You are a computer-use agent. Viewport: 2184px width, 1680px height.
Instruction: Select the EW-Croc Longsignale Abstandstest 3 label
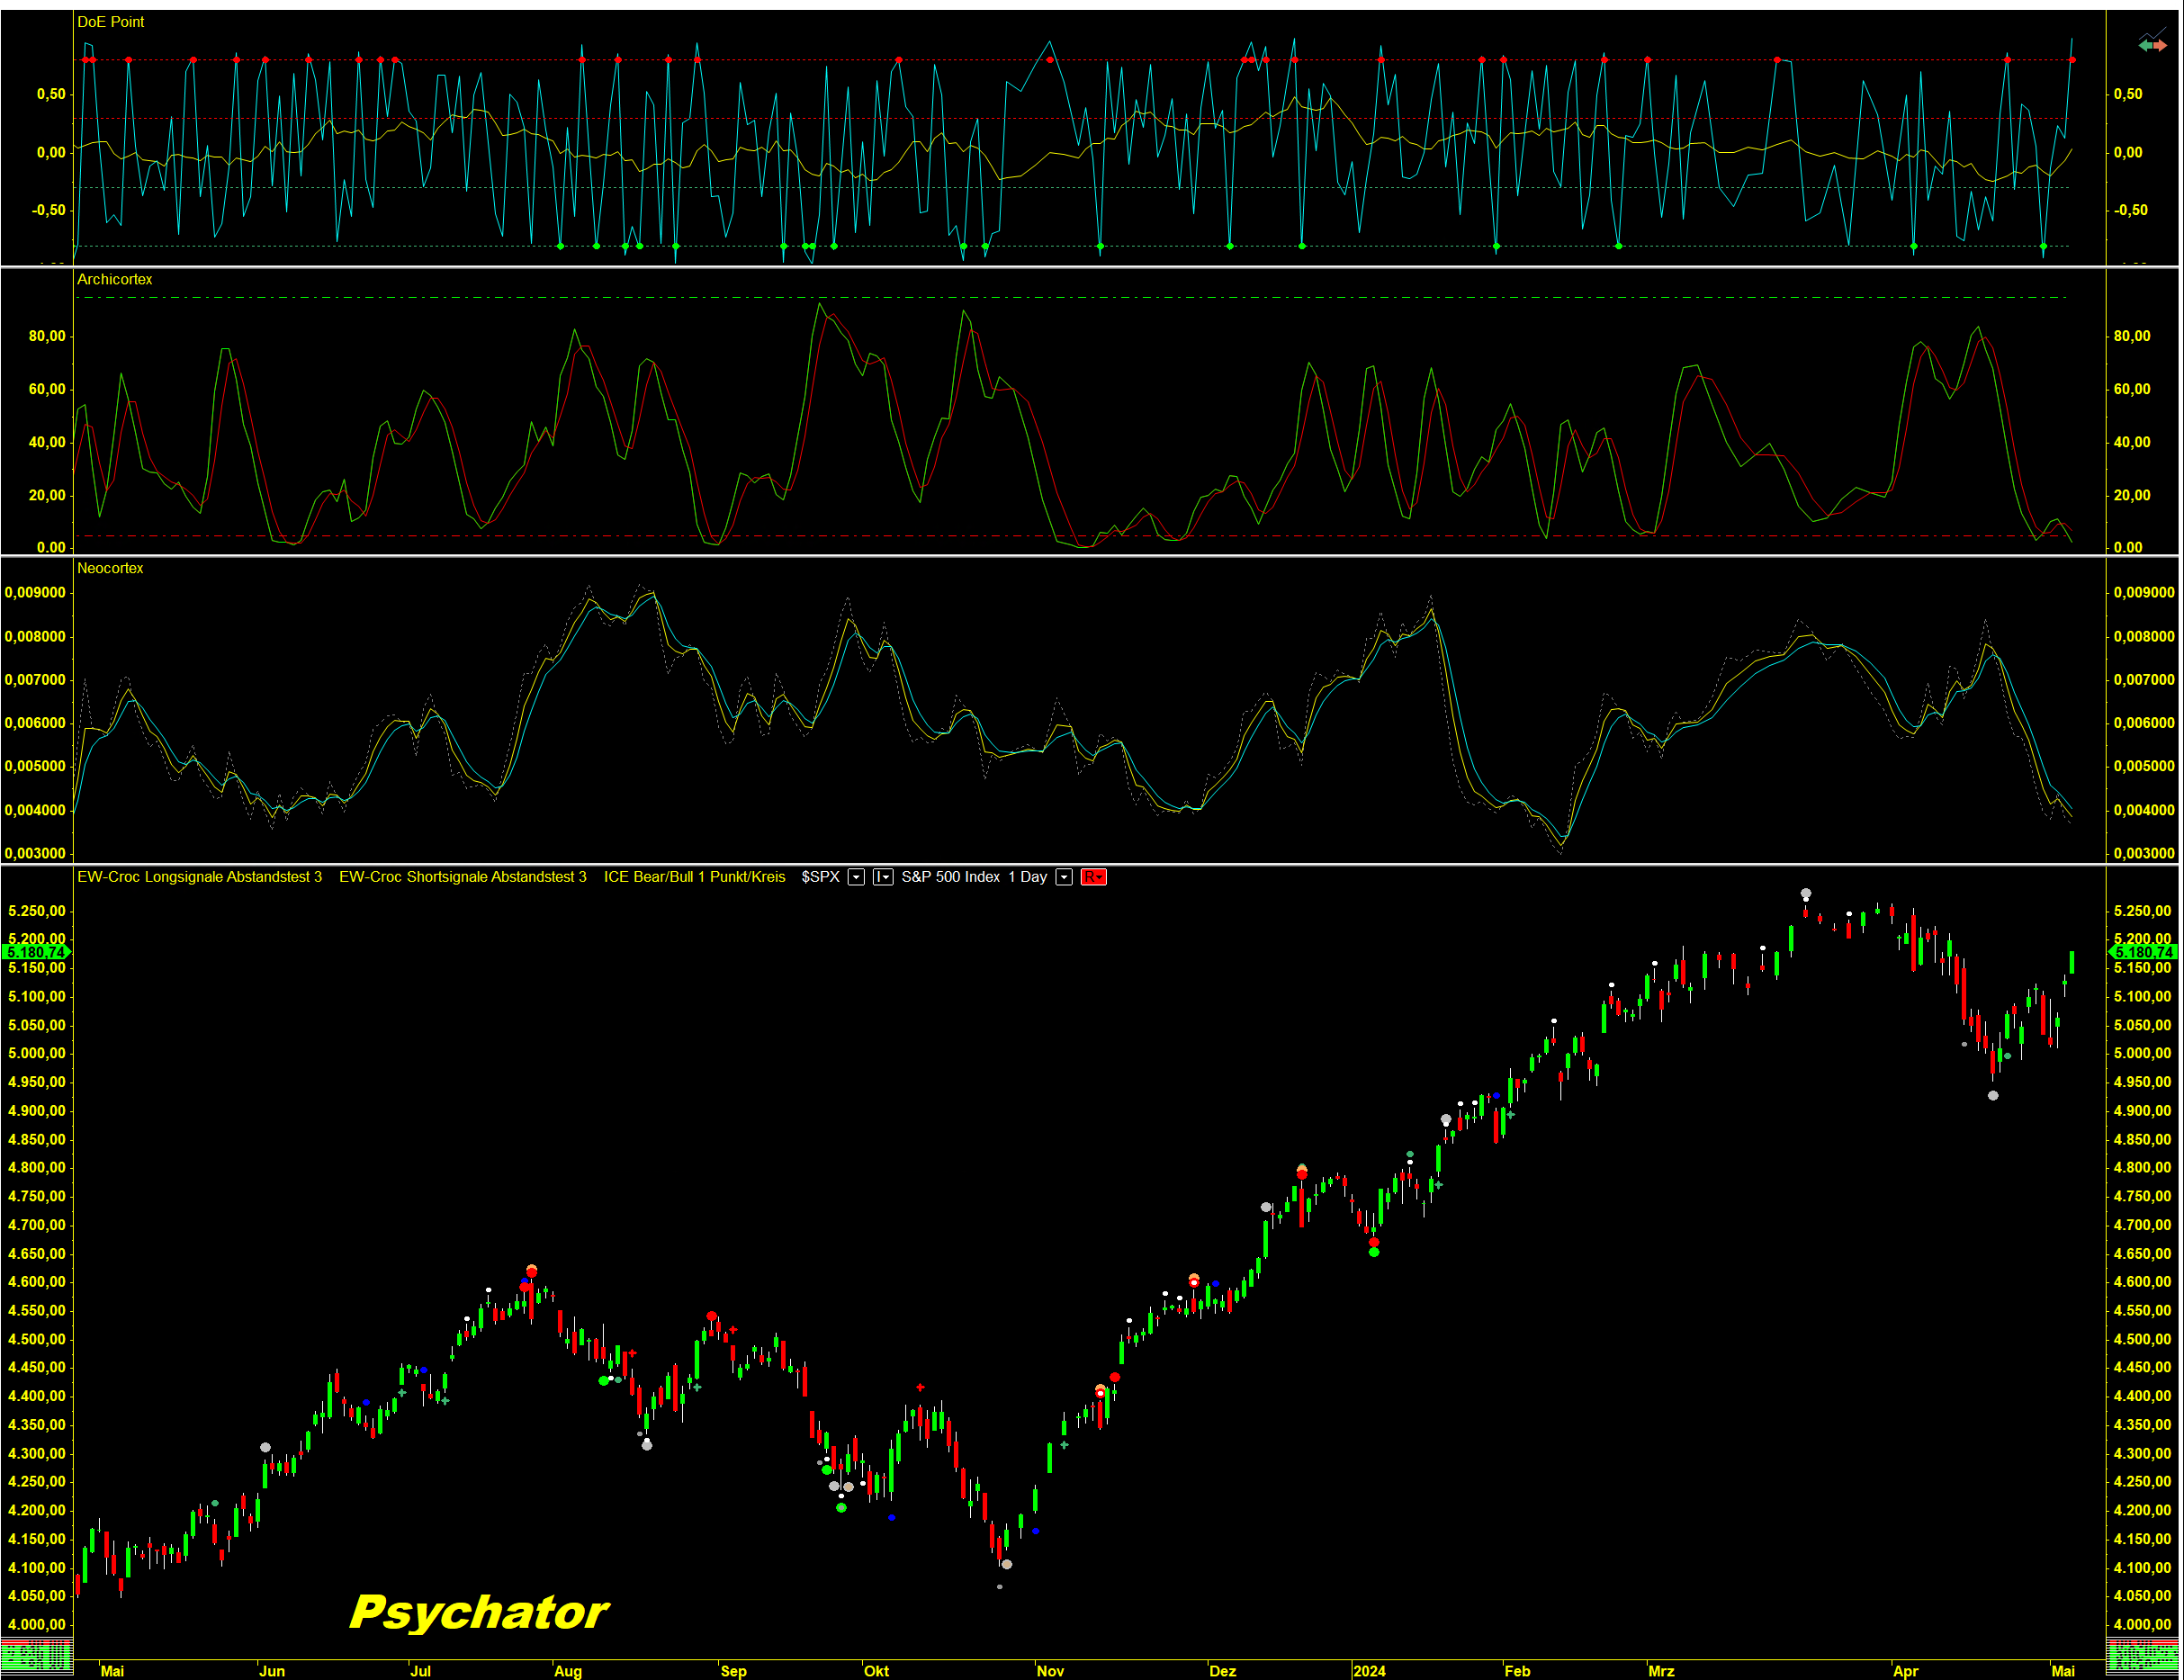tap(199, 877)
